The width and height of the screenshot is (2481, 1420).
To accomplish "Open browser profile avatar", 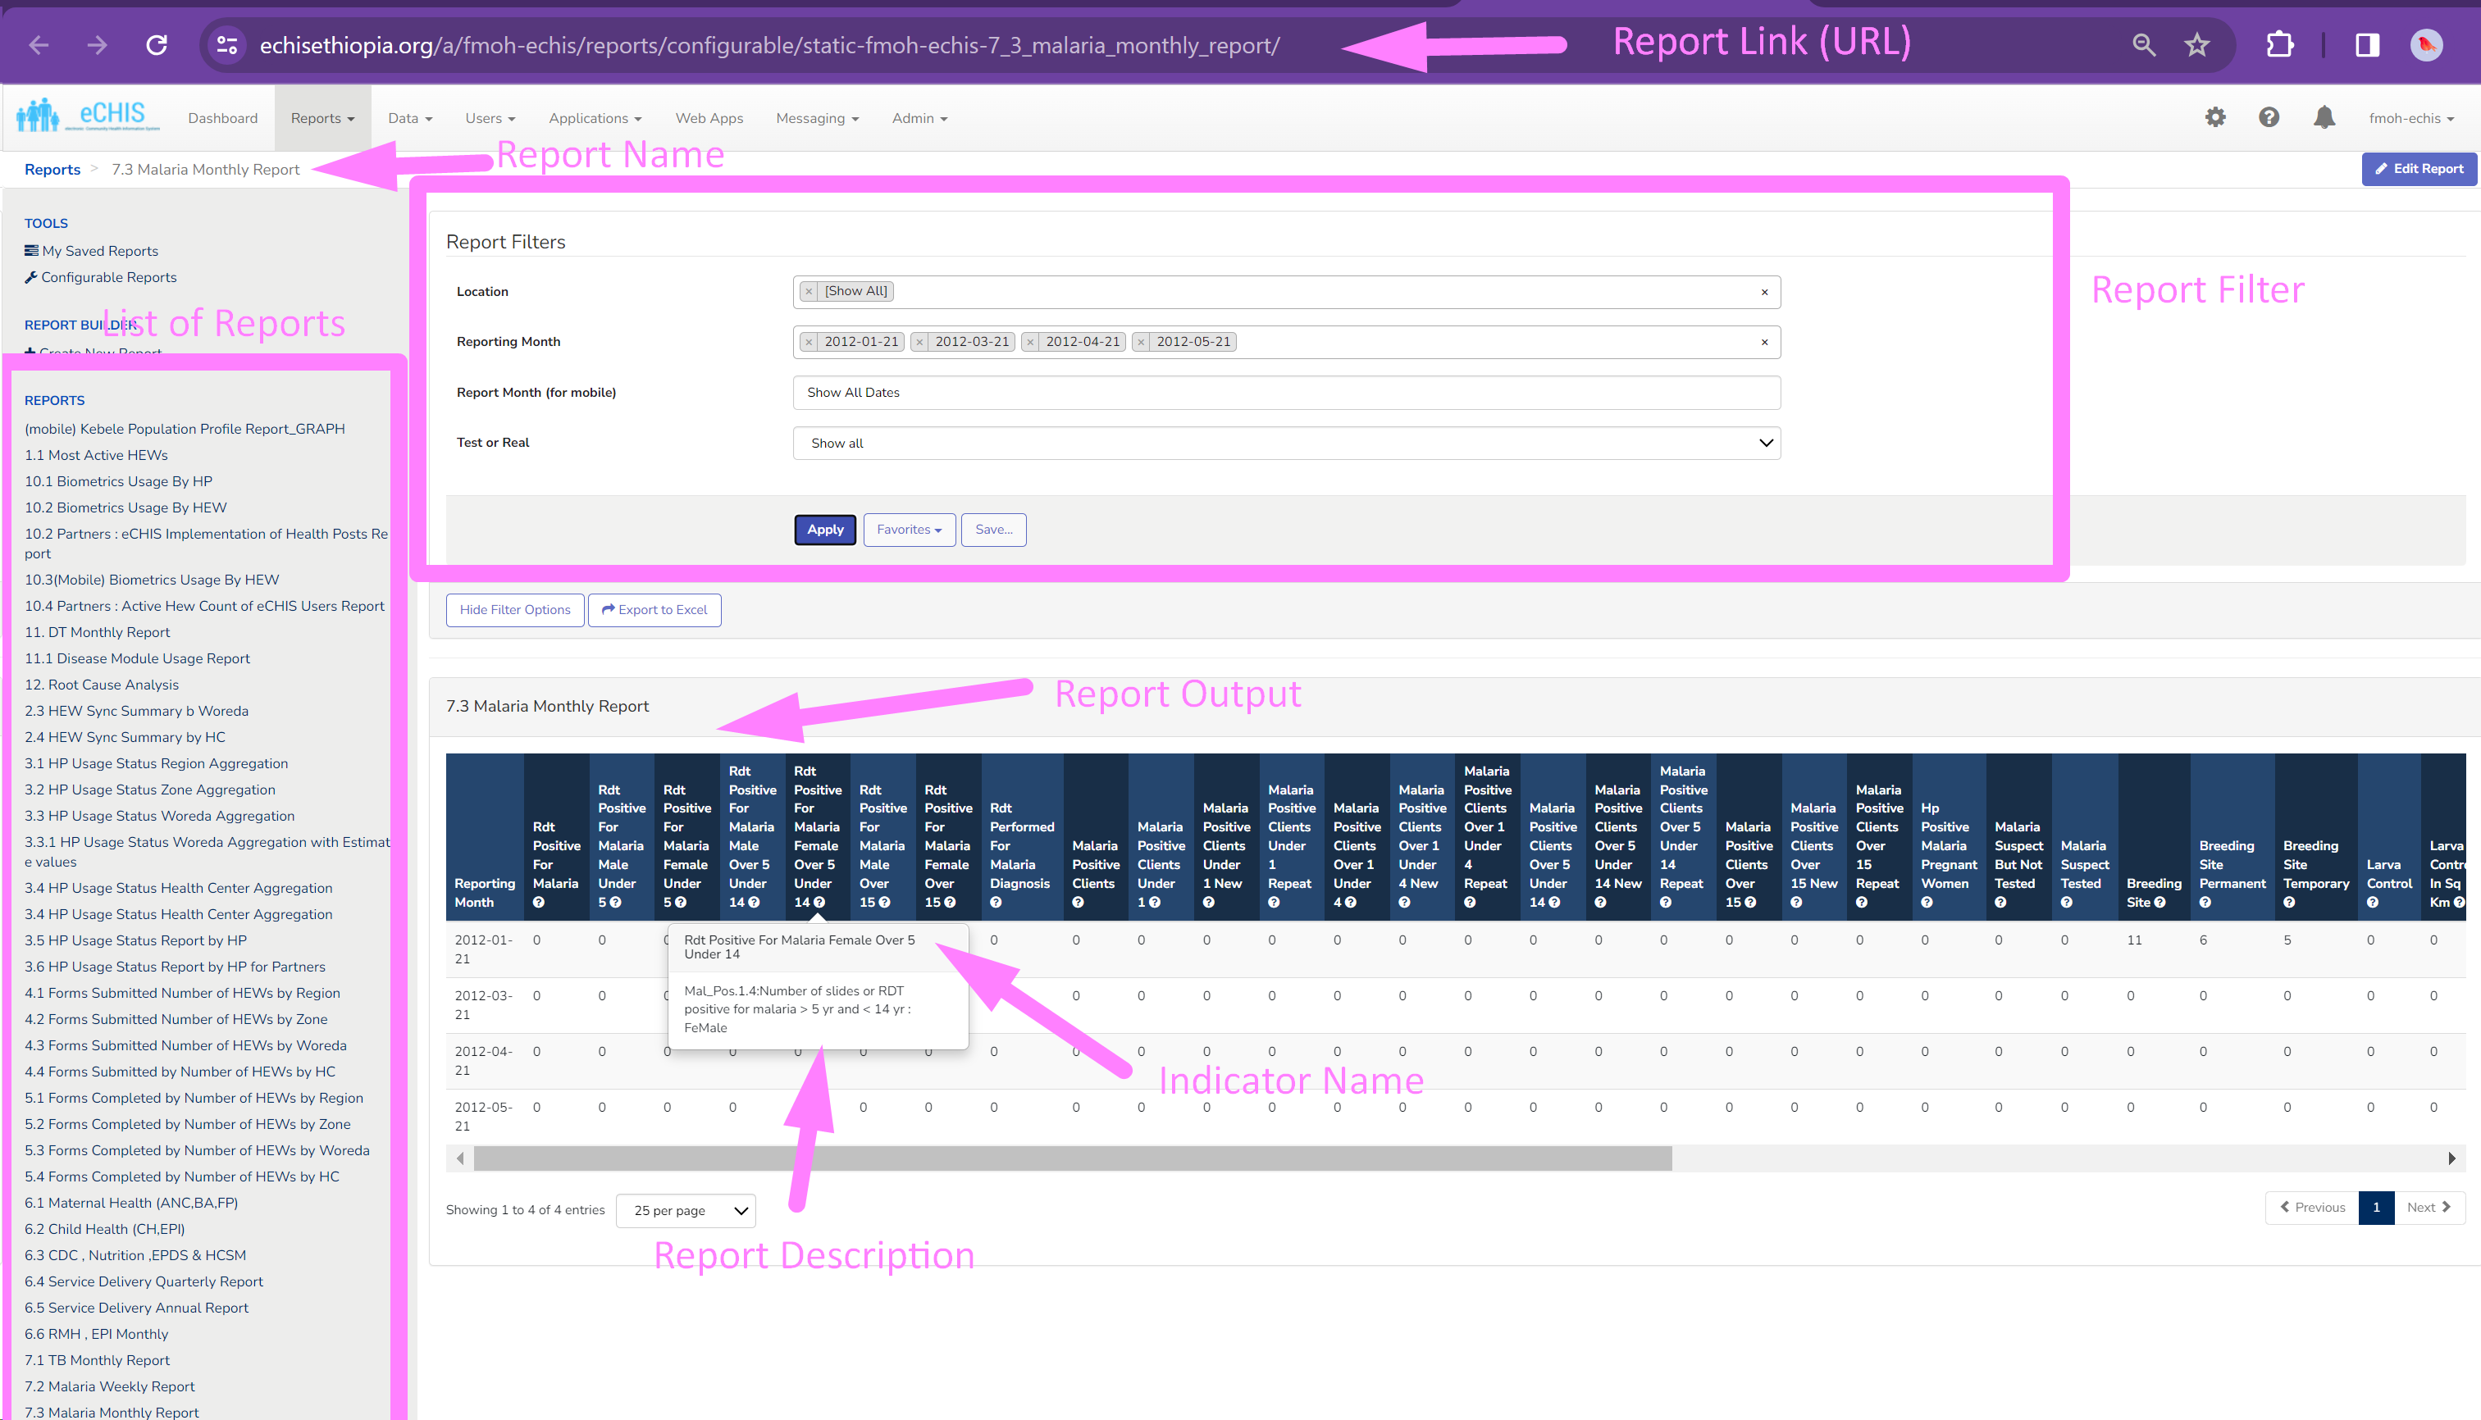I will click(2426, 45).
